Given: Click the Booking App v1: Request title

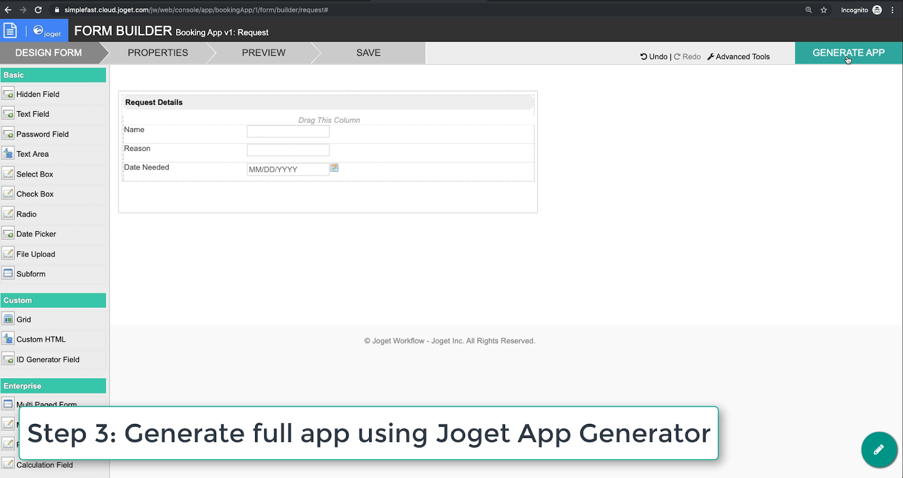Looking at the screenshot, I should click(x=222, y=33).
